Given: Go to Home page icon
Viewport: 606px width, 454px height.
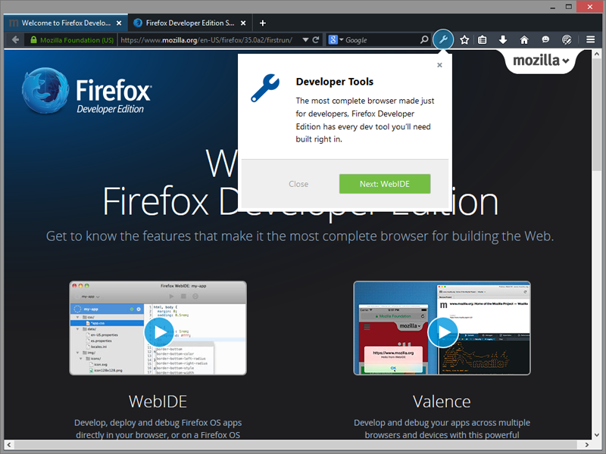Looking at the screenshot, I should point(523,40).
